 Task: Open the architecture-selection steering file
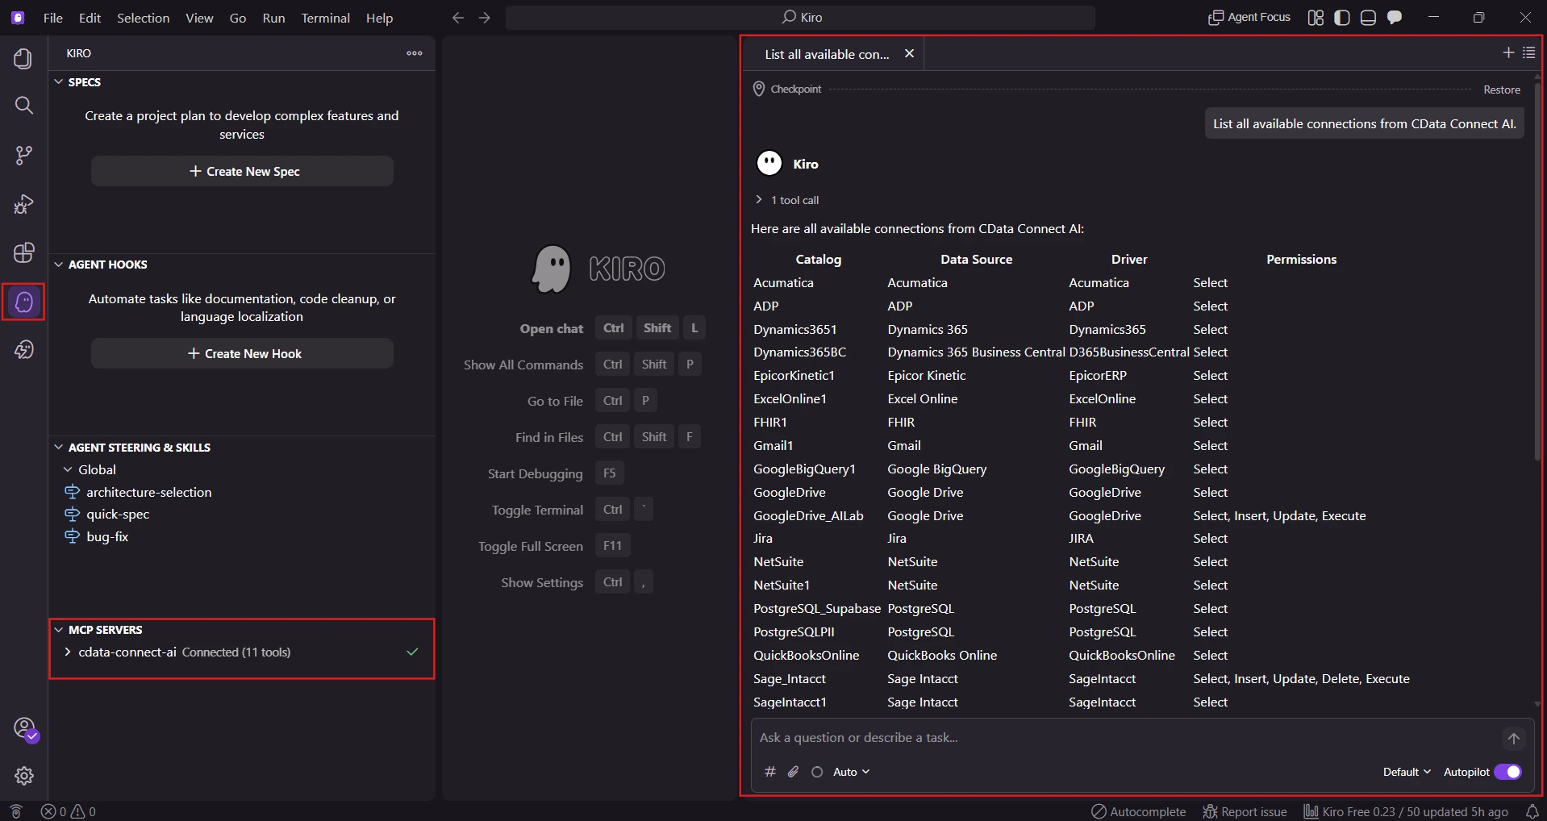click(x=148, y=492)
